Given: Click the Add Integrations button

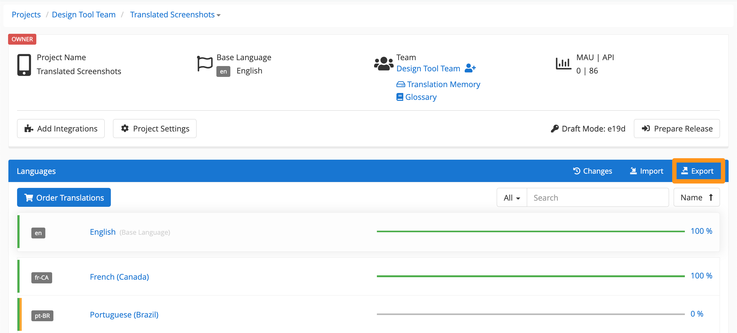Looking at the screenshot, I should [61, 128].
